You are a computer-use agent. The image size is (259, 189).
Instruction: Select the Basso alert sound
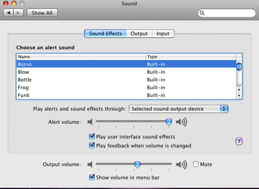click(126, 64)
